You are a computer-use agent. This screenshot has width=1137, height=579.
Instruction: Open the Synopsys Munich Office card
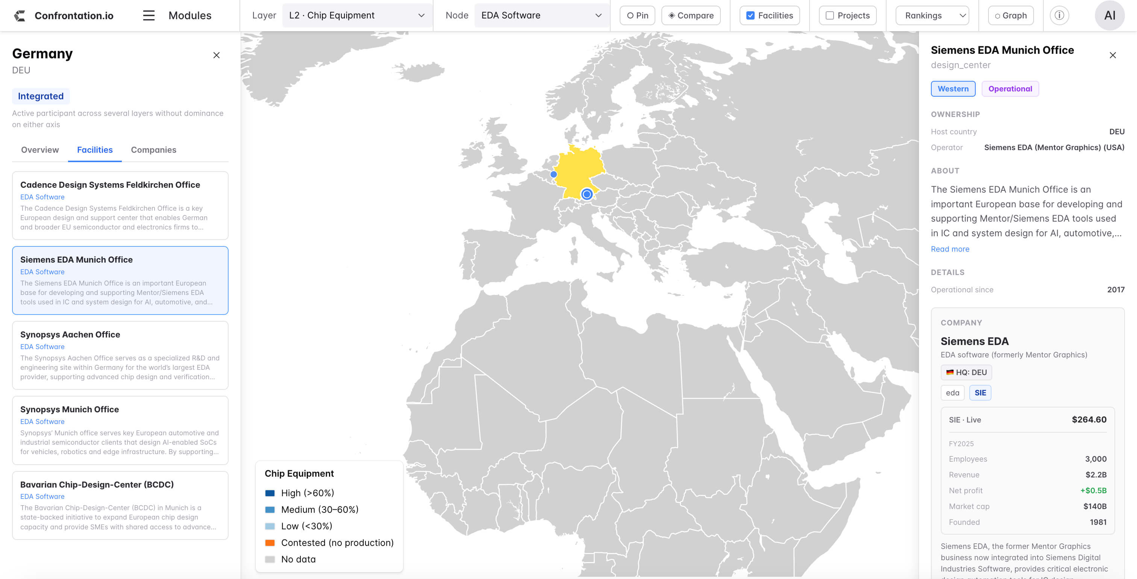tap(120, 430)
